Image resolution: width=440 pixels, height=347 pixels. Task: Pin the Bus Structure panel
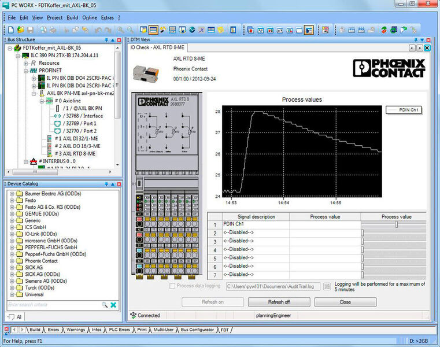(x=106, y=40)
